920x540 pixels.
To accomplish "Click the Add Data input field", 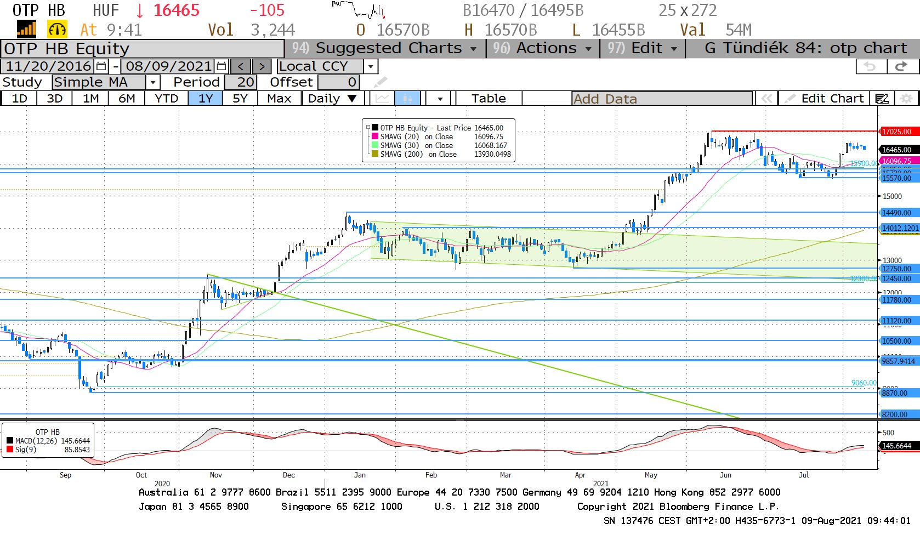I will click(662, 99).
